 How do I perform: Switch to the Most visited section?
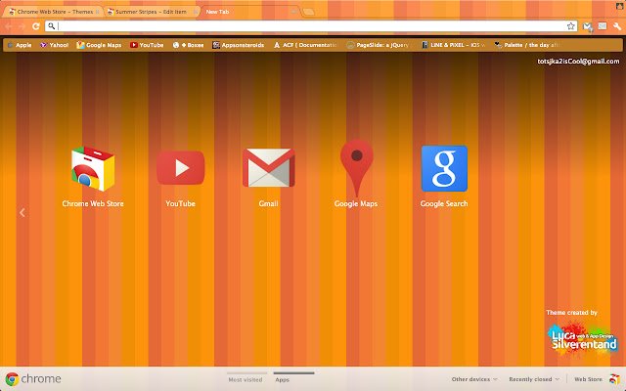(246, 379)
